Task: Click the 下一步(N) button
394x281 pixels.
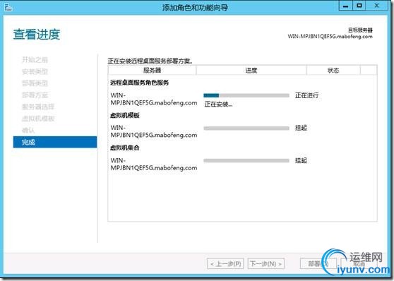Action: pos(266,263)
